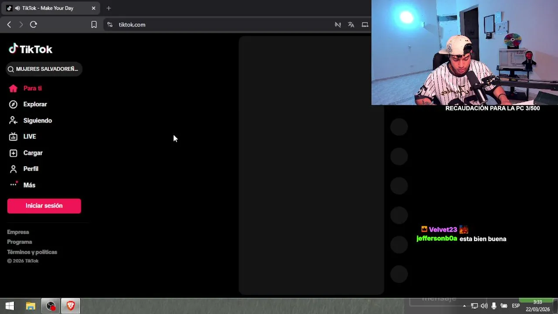Click the Siguiendo person icon
Screen dimensions: 558x314
coord(13,120)
